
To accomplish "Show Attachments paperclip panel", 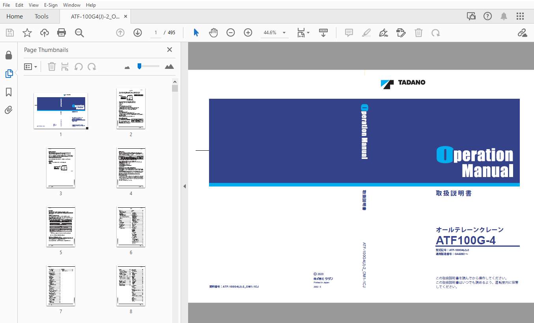I will (x=9, y=110).
